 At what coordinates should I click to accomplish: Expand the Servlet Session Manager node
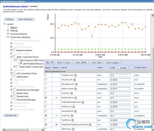tap(11, 90)
